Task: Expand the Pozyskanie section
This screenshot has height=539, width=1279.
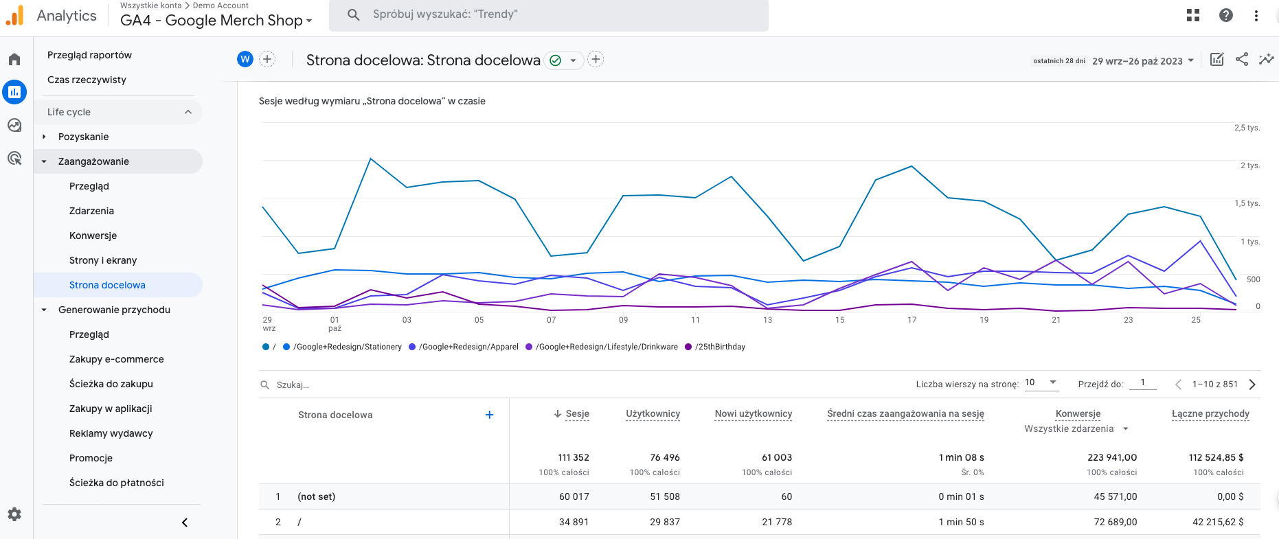Action: pos(44,137)
